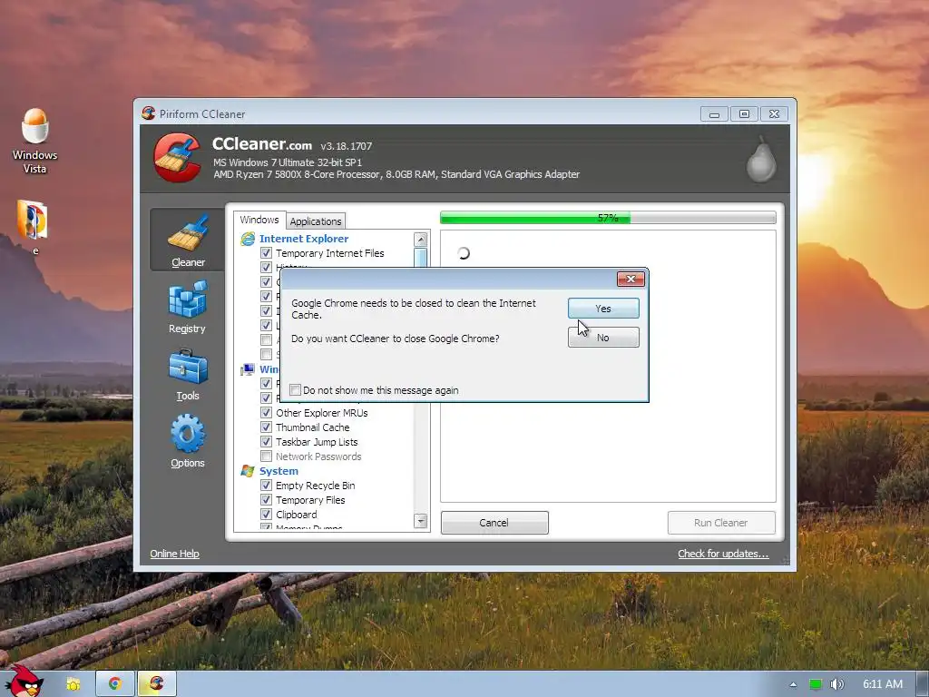Click Yes to close Google Chrome
This screenshot has height=697, width=929.
603,309
